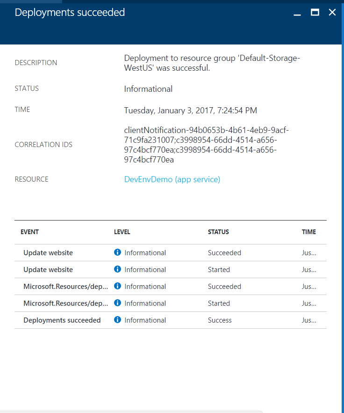Open the Update website Succeeded event row
Screen dimensions: 344x413
(171, 253)
